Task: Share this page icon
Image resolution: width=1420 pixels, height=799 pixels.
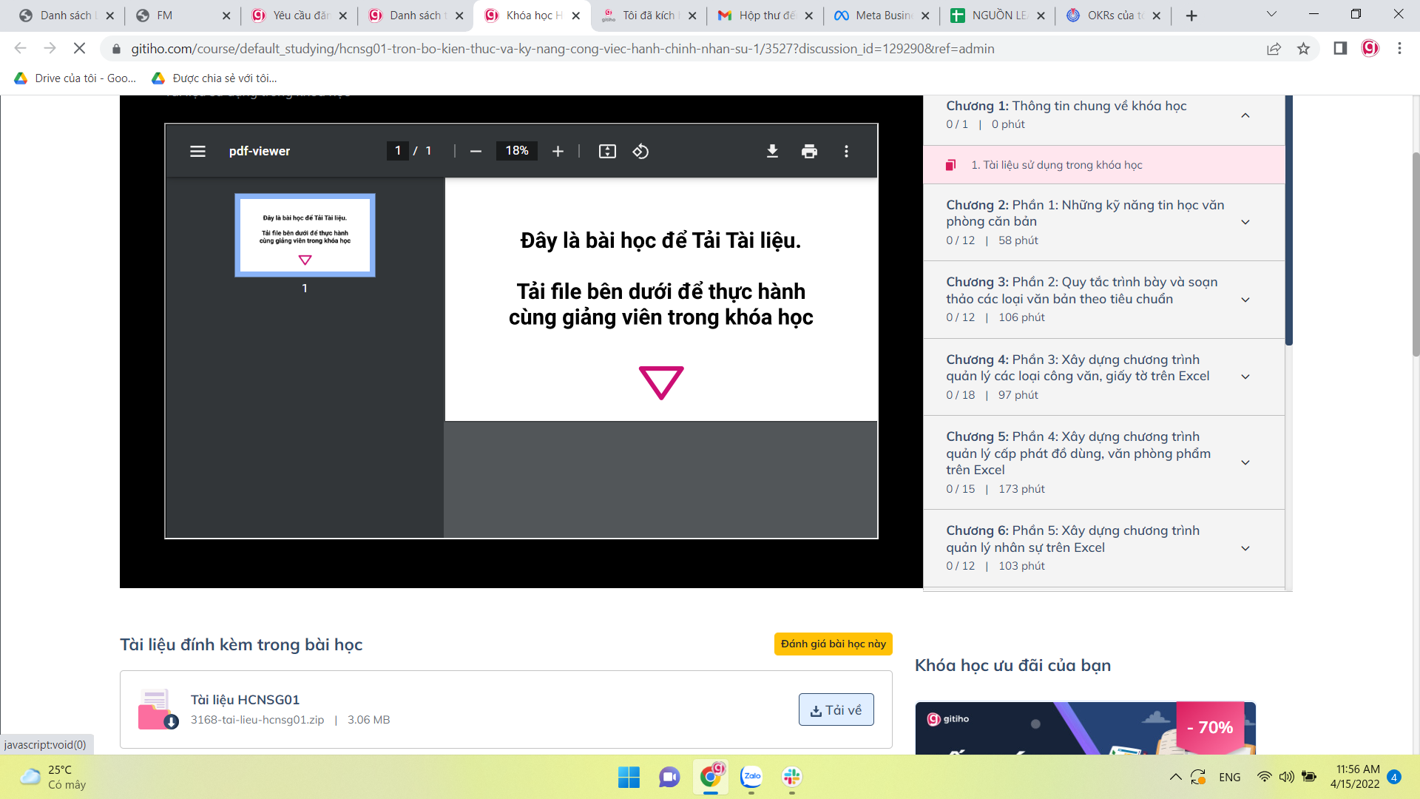Action: tap(1274, 49)
